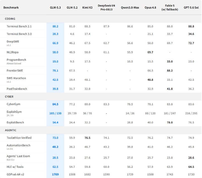The width and height of the screenshot is (202, 178).
Task: Click the ExploitGym benchmark name
Action: (14, 112)
